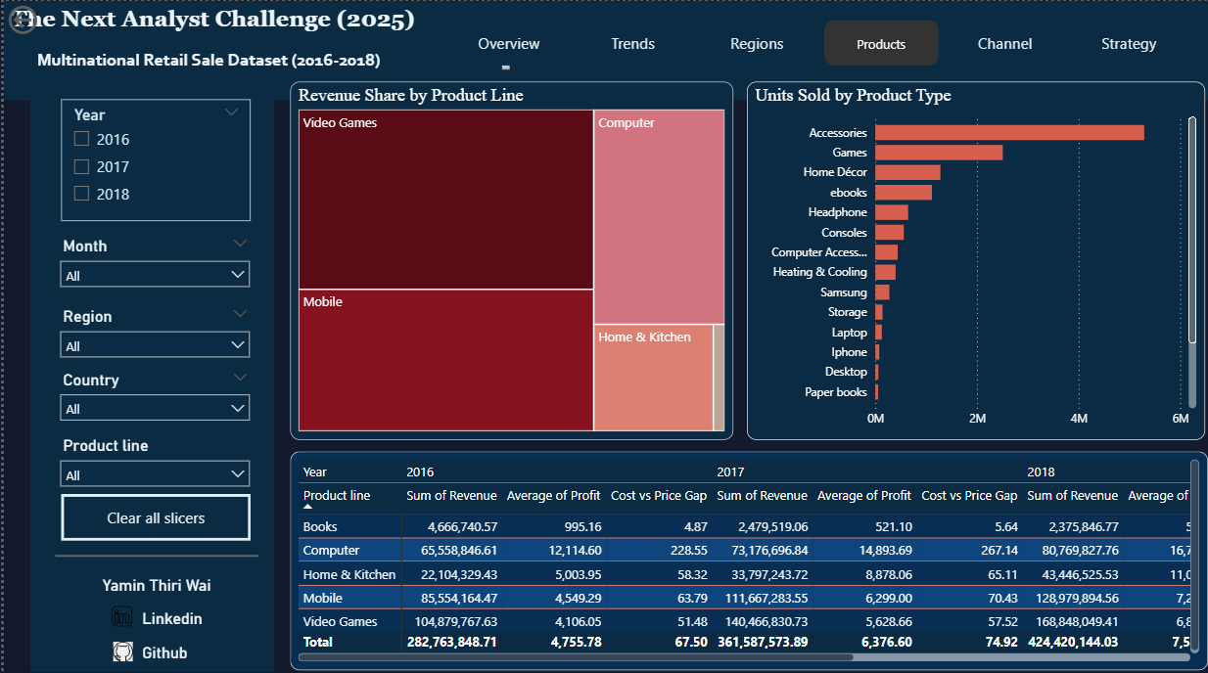1208x673 pixels.
Task: Click the chevron beside the Region slicer title
Action: pyautogui.click(x=240, y=314)
